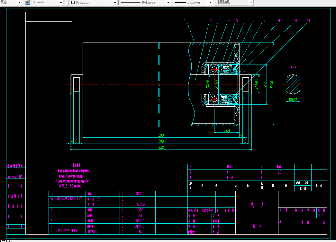Screen dimensions: 336x242
Task: Select the 300 length dimension text
Action: coord(161,135)
